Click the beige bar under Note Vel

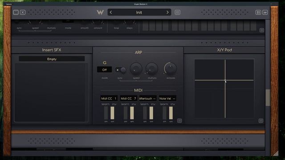click(171, 113)
